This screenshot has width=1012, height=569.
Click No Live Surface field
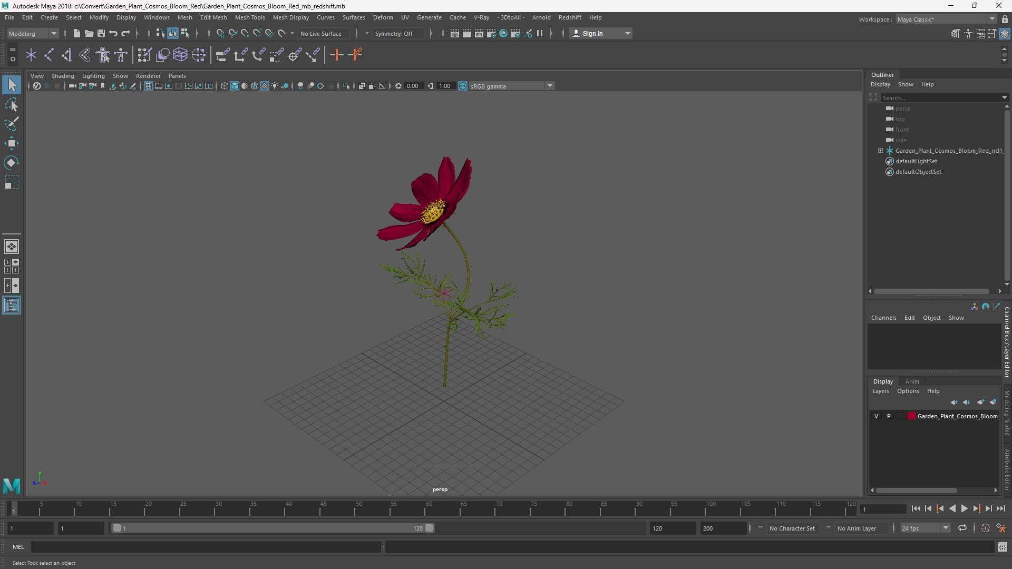323,33
